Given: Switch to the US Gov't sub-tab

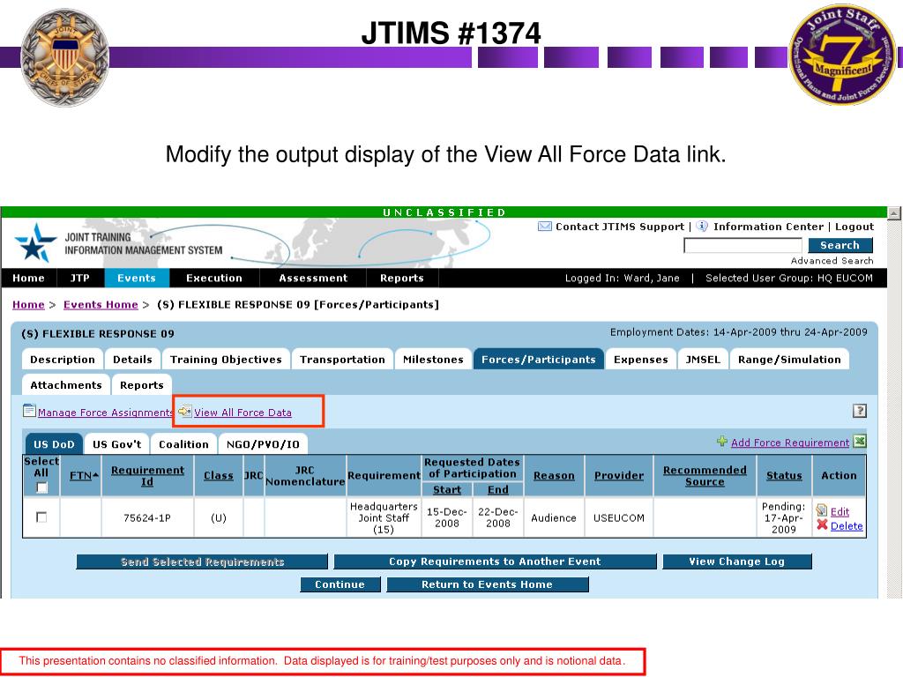Looking at the screenshot, I should [117, 444].
